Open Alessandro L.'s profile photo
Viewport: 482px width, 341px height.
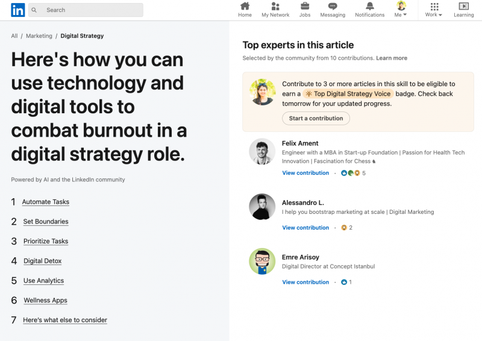pos(262,207)
